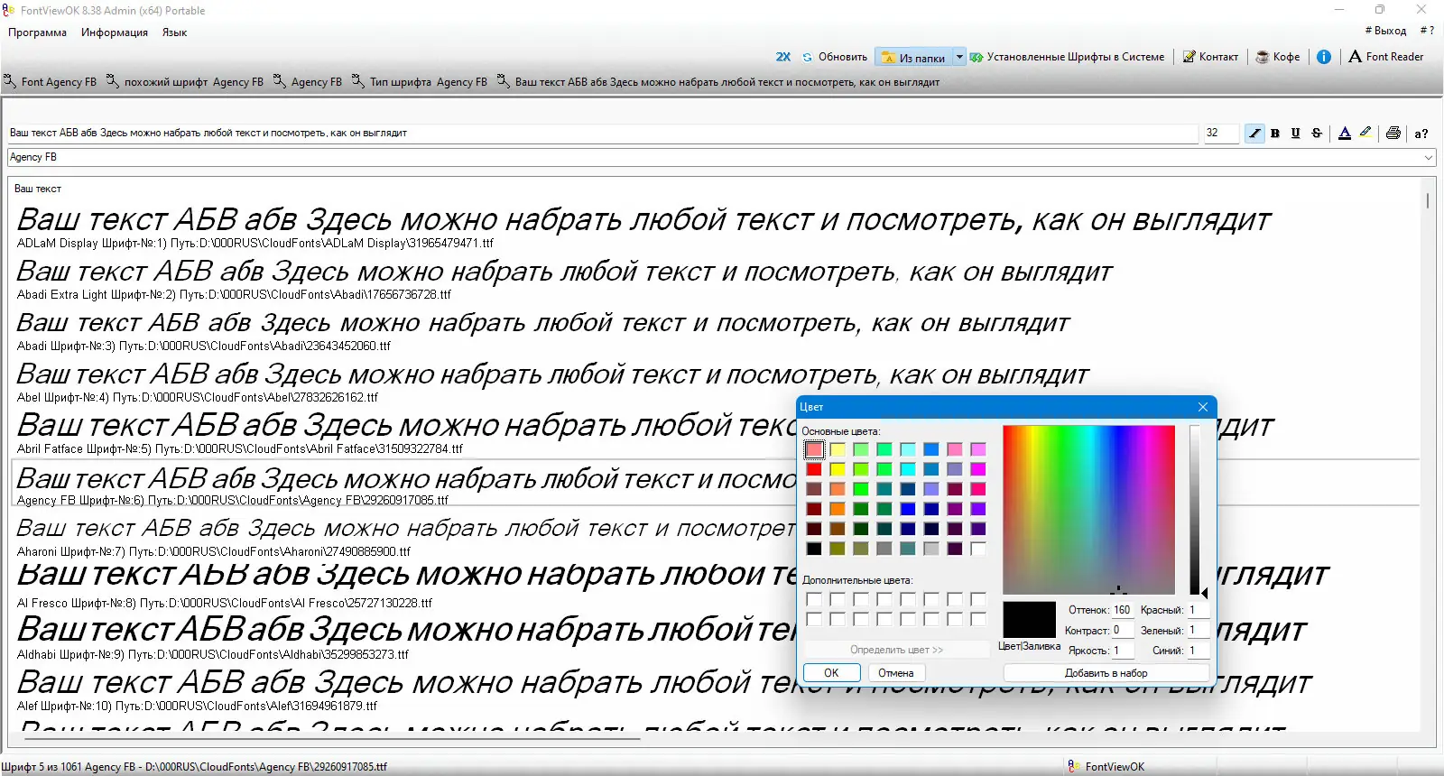Search the web for Font Agency FB
Screen dimensions: 1444x776
point(50,82)
